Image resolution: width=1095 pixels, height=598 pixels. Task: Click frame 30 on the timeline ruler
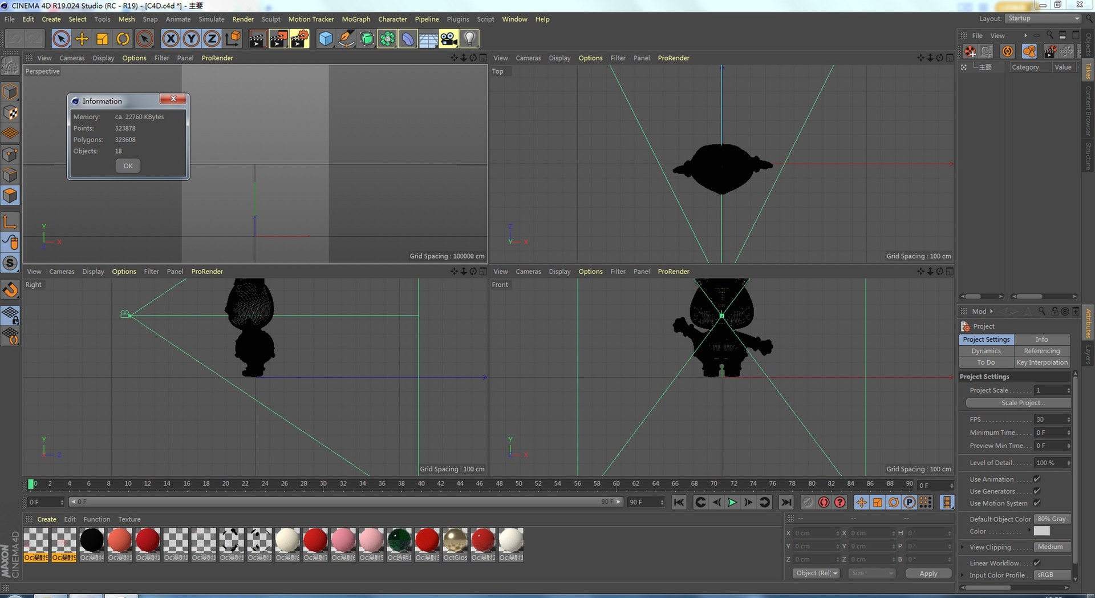tap(323, 483)
